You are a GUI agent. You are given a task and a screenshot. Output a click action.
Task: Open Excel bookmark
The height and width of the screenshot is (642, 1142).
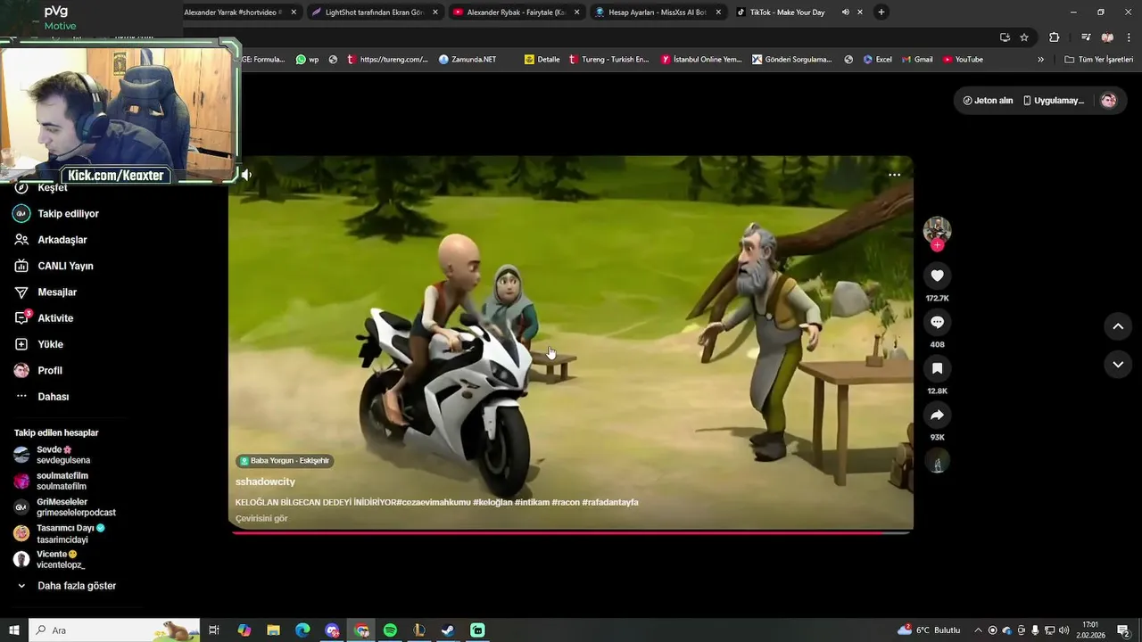877,60
